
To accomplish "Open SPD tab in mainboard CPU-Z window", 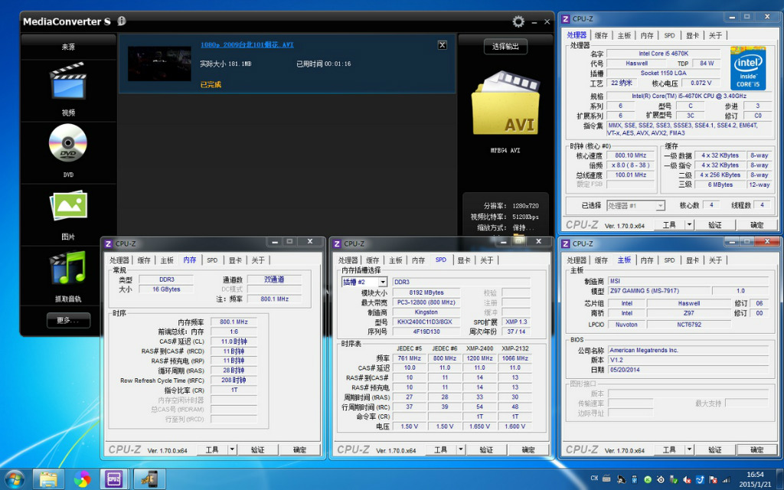I will pyautogui.click(x=669, y=260).
